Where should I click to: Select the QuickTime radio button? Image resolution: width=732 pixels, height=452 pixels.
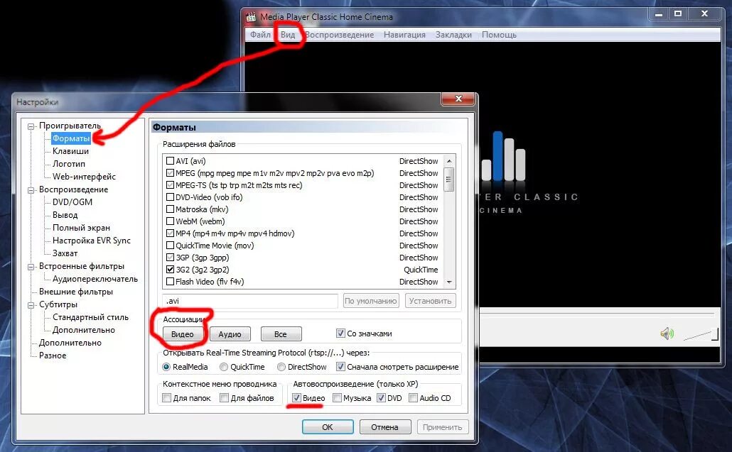click(x=224, y=367)
